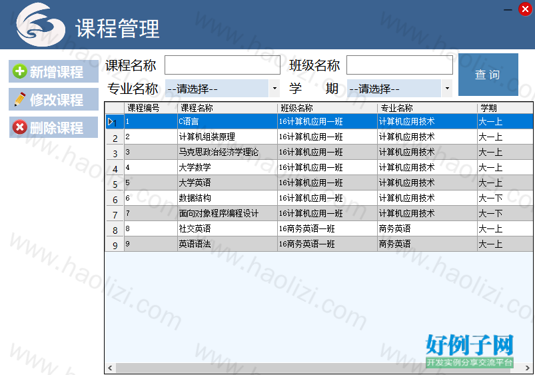Focus the 课程名称 input field
535x375 pixels.
coord(223,65)
